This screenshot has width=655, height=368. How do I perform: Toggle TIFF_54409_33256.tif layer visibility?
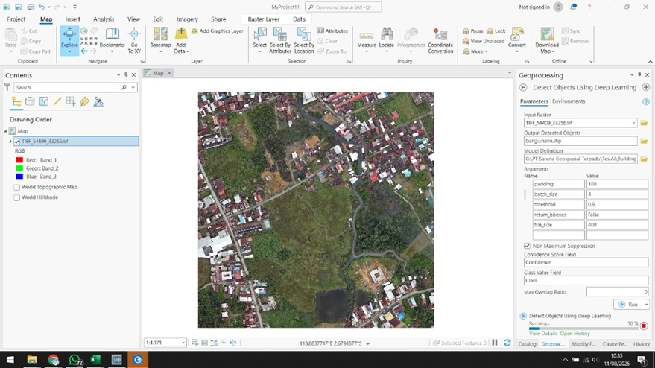[17, 142]
